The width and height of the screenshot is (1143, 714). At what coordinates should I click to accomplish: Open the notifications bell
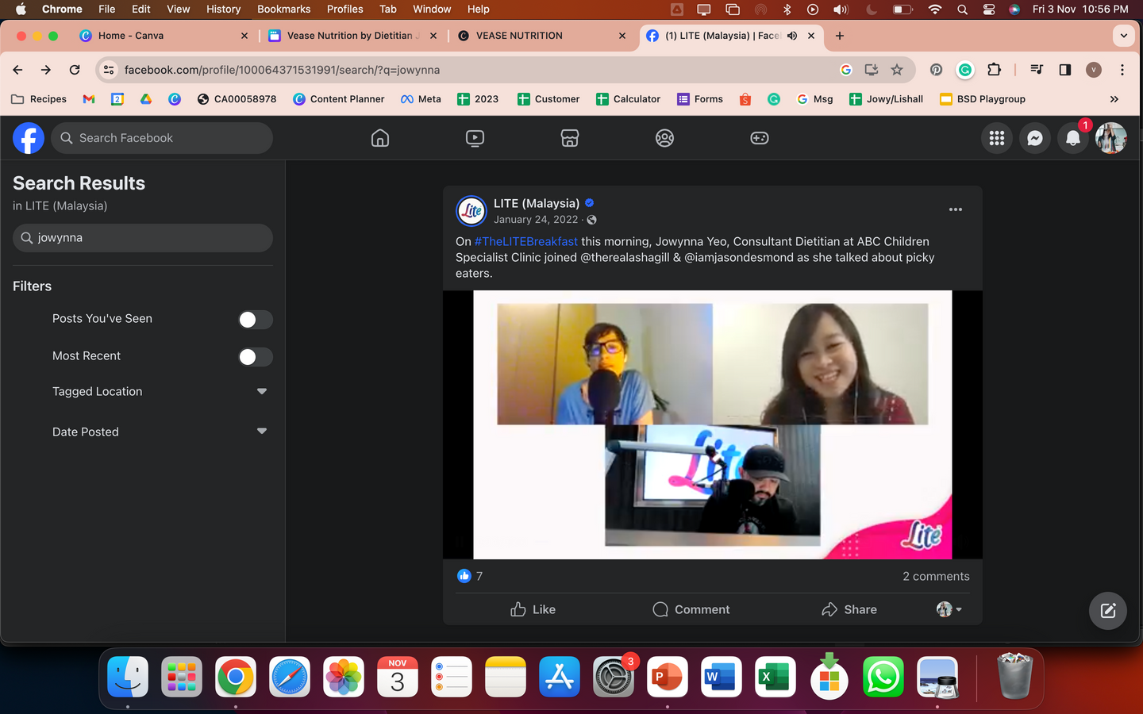(x=1072, y=138)
